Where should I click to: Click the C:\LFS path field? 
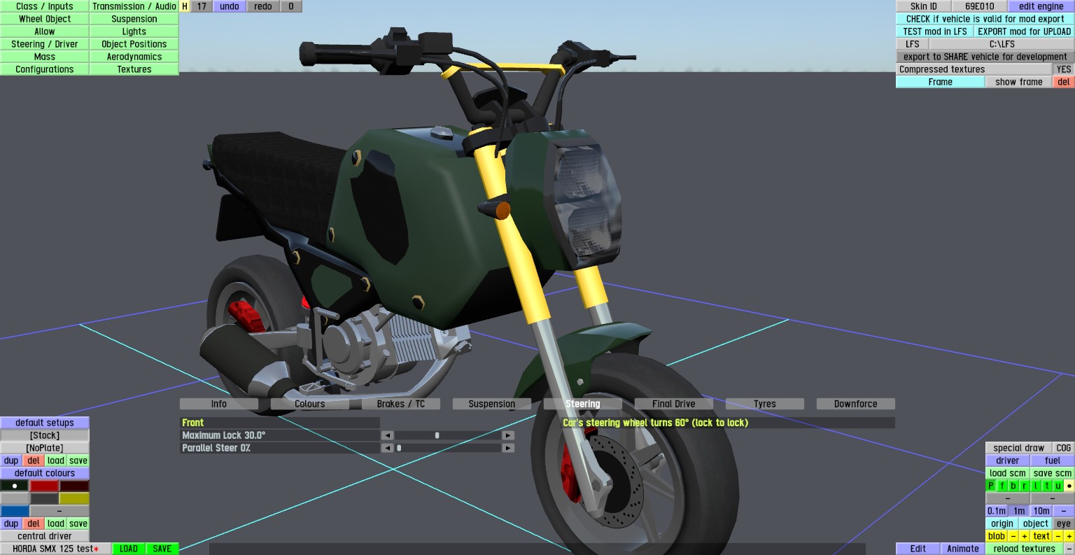(x=1002, y=44)
